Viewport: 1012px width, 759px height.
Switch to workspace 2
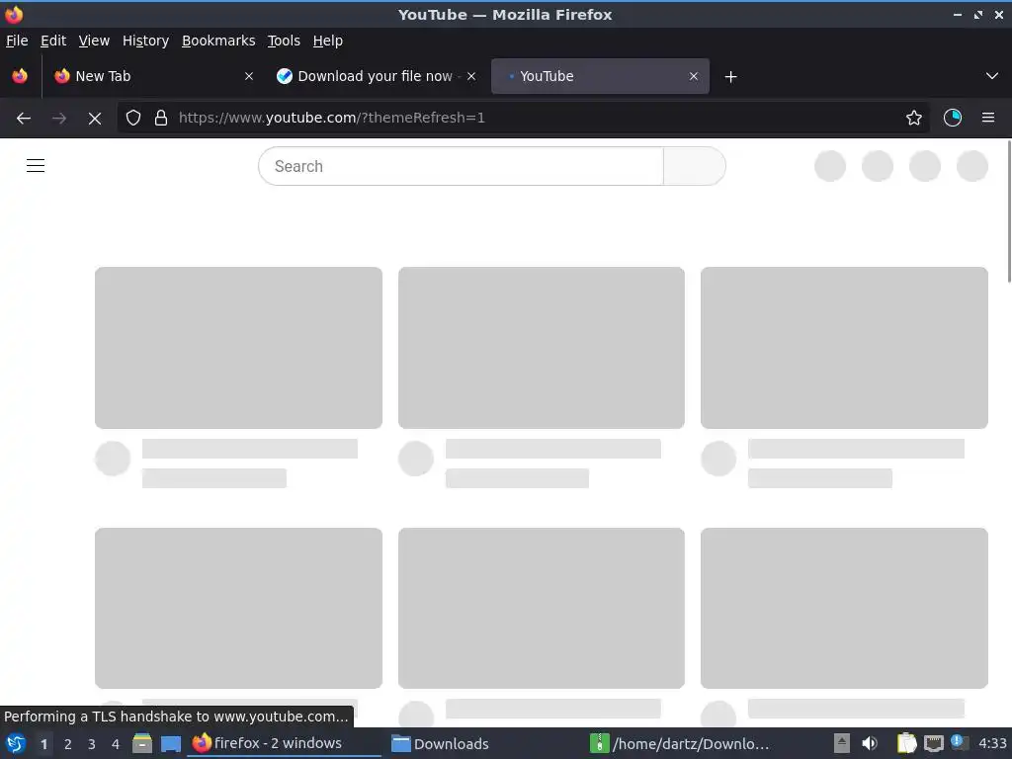coord(68,744)
